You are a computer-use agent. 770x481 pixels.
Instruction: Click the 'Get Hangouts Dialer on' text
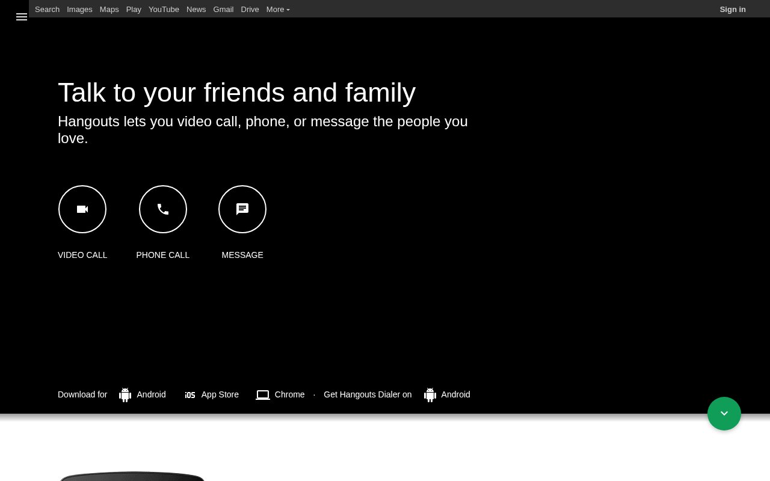pos(368,394)
